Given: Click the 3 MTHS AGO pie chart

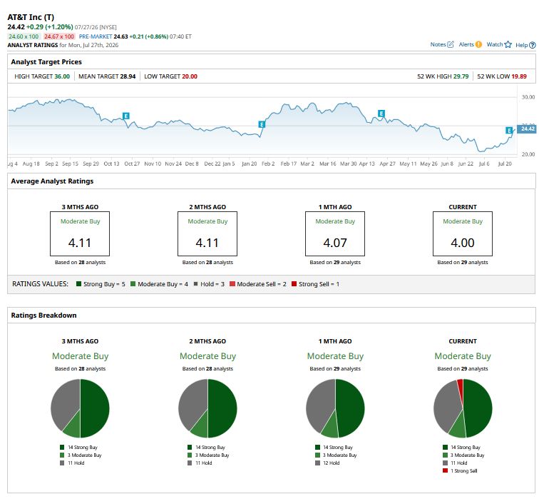Looking at the screenshot, I should (x=80, y=408).
